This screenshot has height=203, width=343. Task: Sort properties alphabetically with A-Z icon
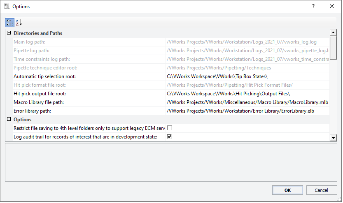point(19,23)
